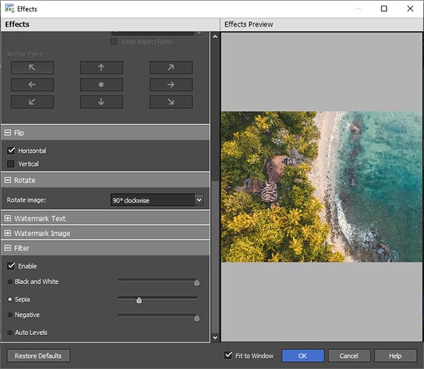
Task: Expand the Watermark Text section
Action: click(8, 218)
